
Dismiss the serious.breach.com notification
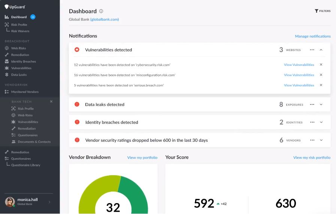coord(321,85)
